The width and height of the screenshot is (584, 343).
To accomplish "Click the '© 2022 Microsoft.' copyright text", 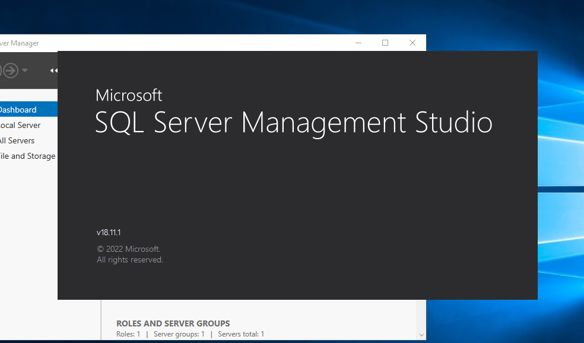I will (129, 249).
